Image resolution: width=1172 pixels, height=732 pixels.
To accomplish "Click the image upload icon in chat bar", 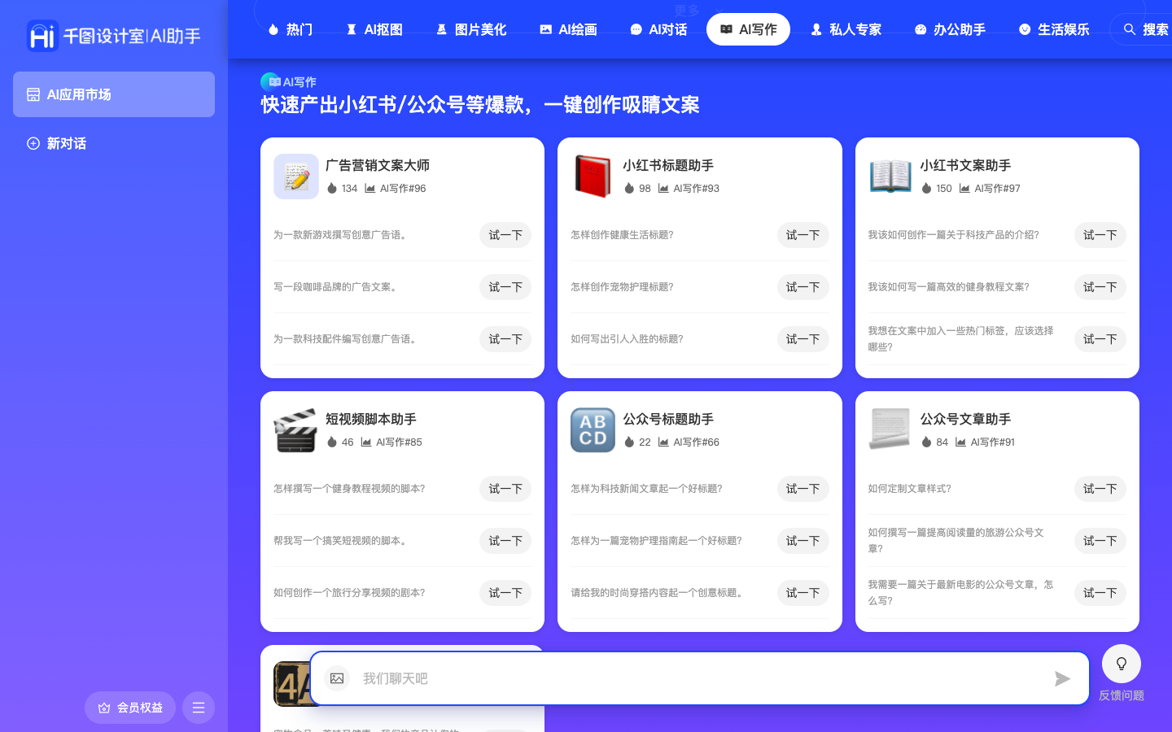I will (x=337, y=678).
